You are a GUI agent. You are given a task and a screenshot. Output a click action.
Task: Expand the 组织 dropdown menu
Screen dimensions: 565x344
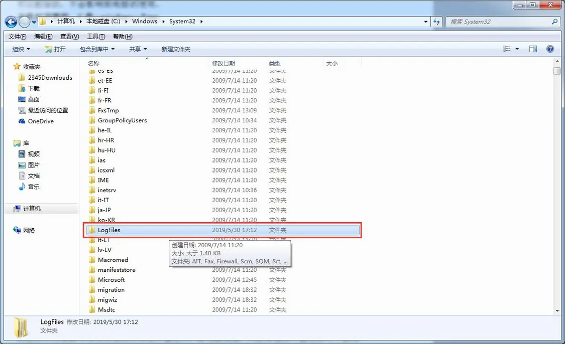click(x=21, y=49)
